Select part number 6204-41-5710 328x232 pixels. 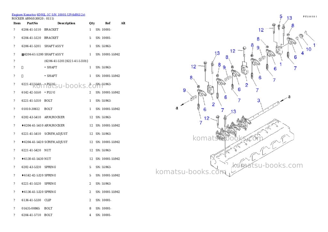tap(31, 215)
